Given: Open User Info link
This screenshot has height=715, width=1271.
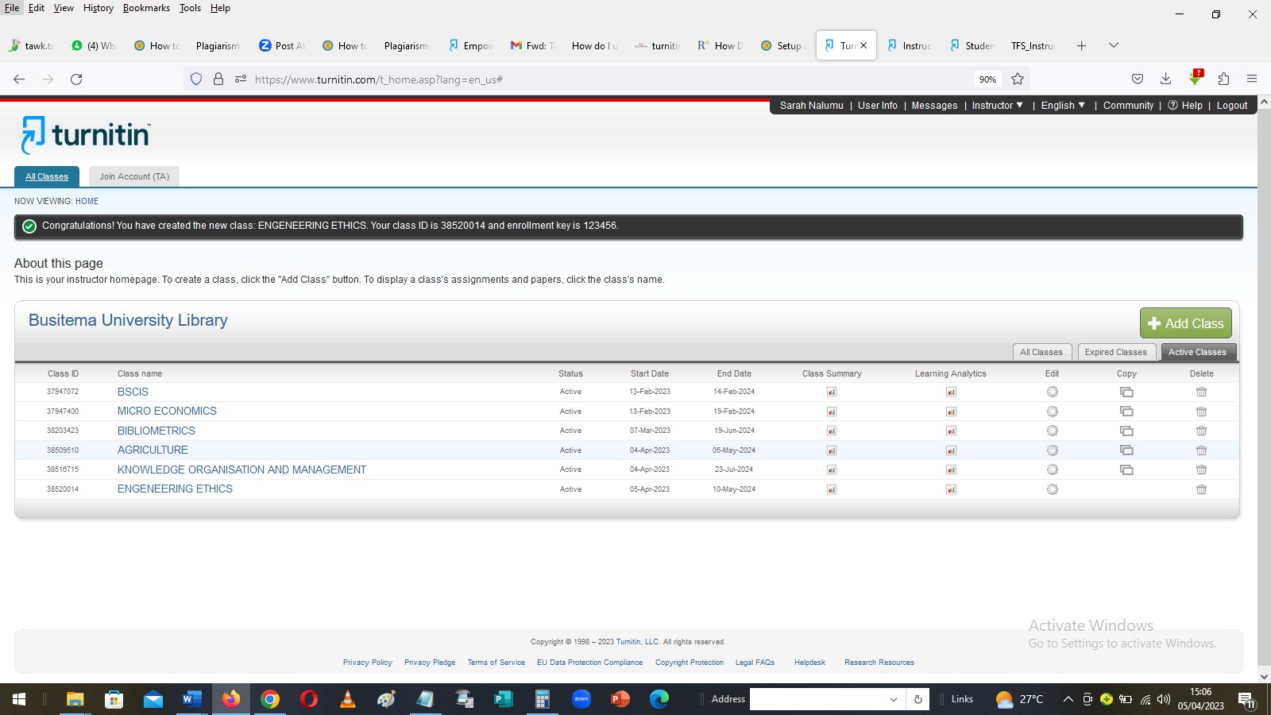Looking at the screenshot, I should point(878,105).
